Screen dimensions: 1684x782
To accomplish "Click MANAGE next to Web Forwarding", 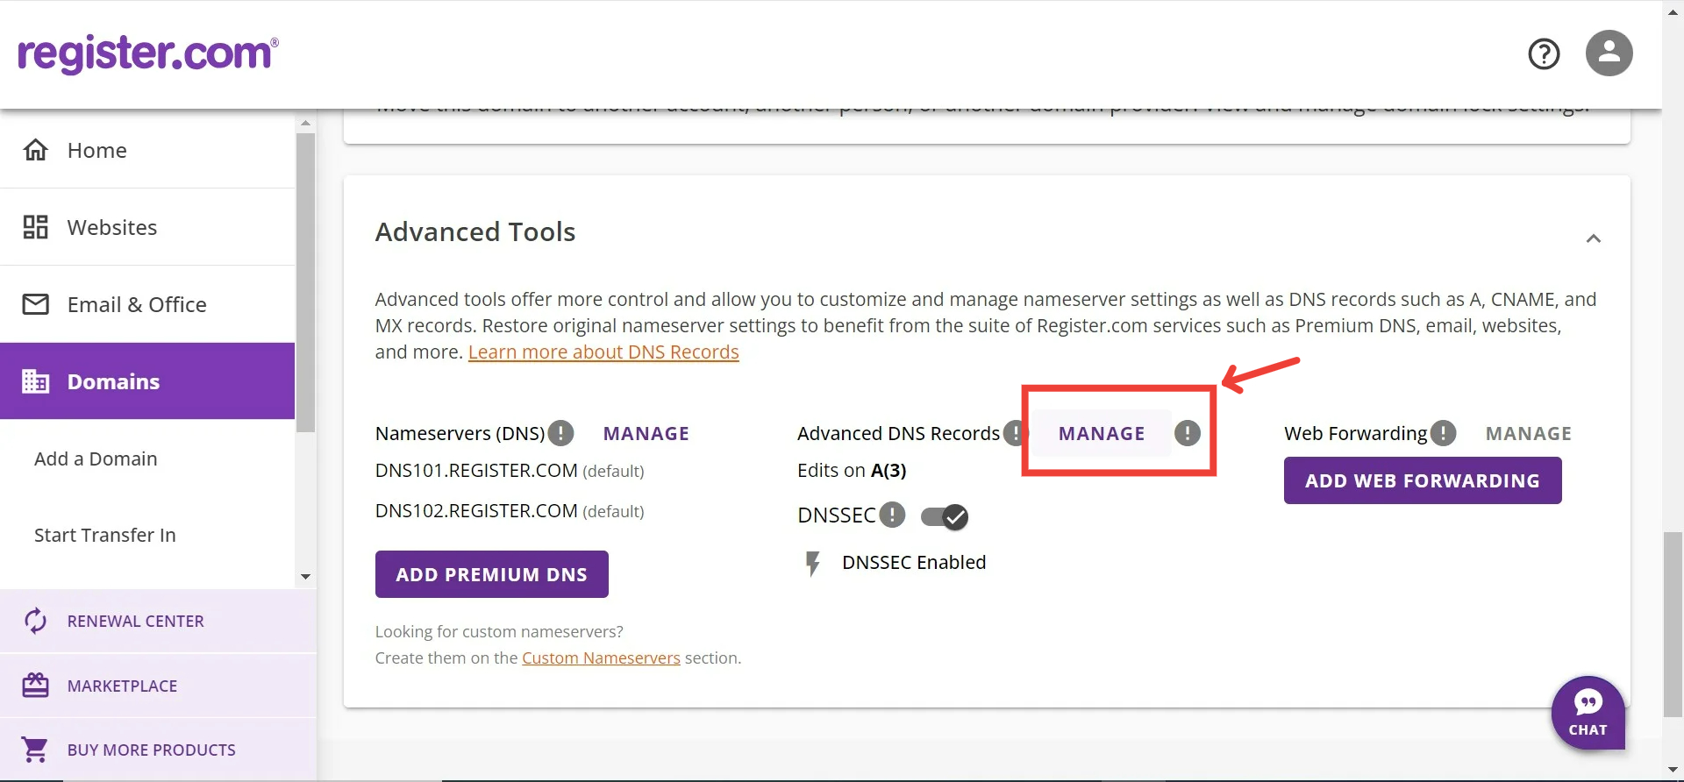I will coord(1528,433).
